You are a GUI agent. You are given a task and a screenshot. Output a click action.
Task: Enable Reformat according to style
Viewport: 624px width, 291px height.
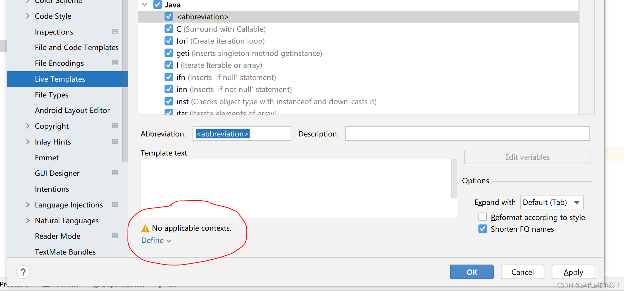pos(483,217)
